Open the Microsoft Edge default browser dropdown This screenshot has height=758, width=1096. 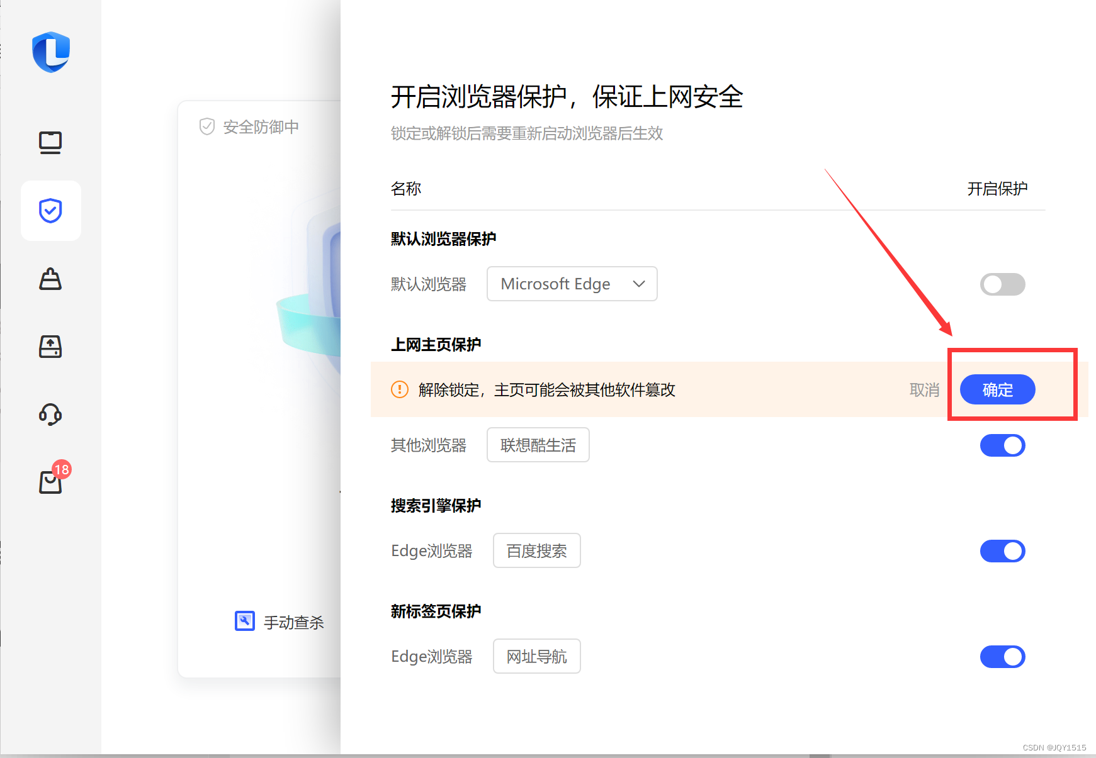pyautogui.click(x=572, y=284)
